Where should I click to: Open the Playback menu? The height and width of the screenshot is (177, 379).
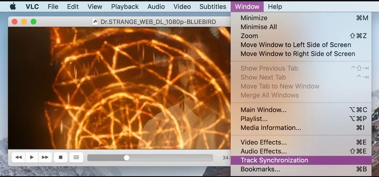tap(125, 7)
